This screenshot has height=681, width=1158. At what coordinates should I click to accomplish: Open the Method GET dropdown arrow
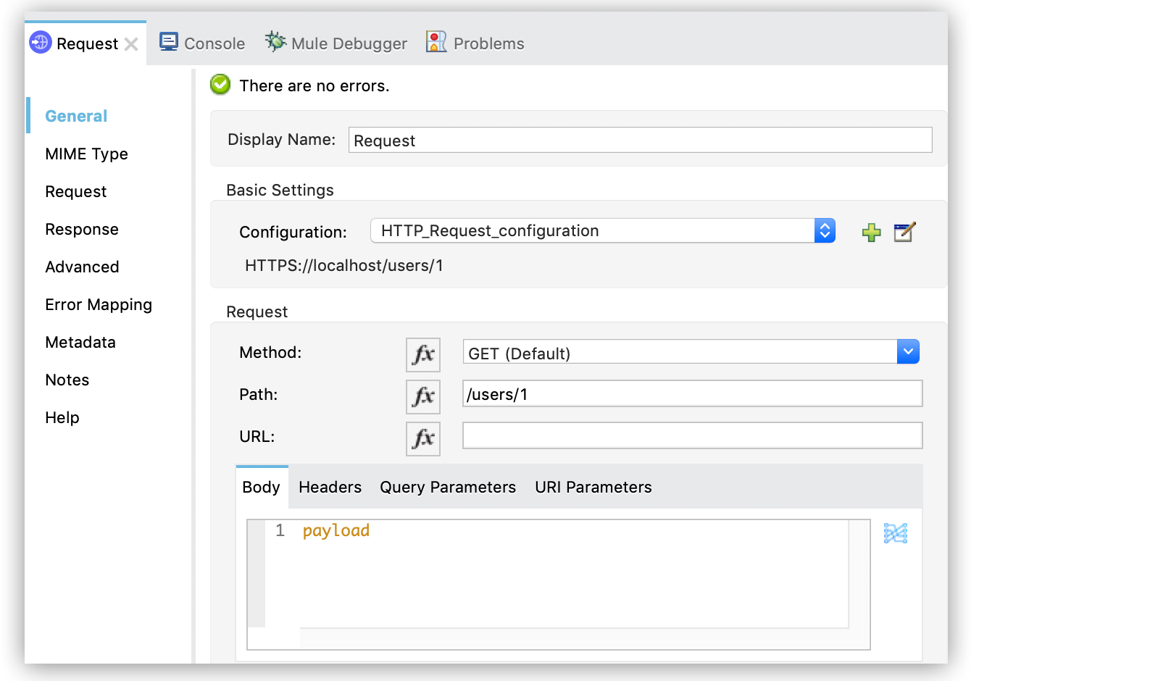point(908,352)
